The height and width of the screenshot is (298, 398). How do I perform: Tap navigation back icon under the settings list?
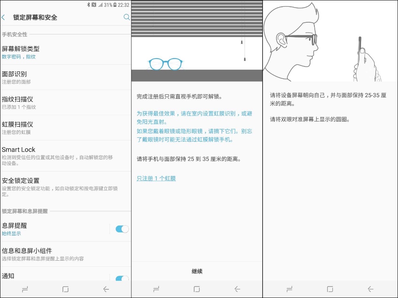coord(106,289)
